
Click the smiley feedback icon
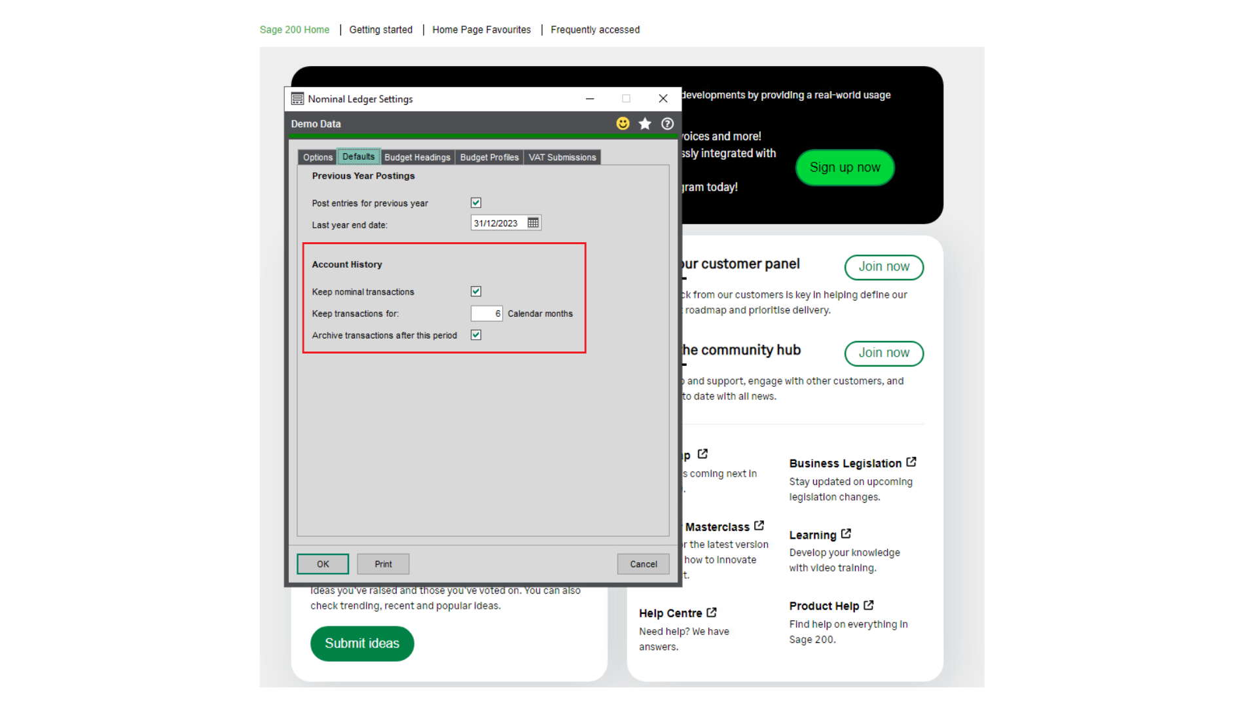click(x=623, y=123)
